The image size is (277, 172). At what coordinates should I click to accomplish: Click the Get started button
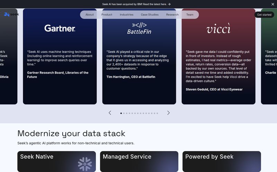(x=264, y=15)
